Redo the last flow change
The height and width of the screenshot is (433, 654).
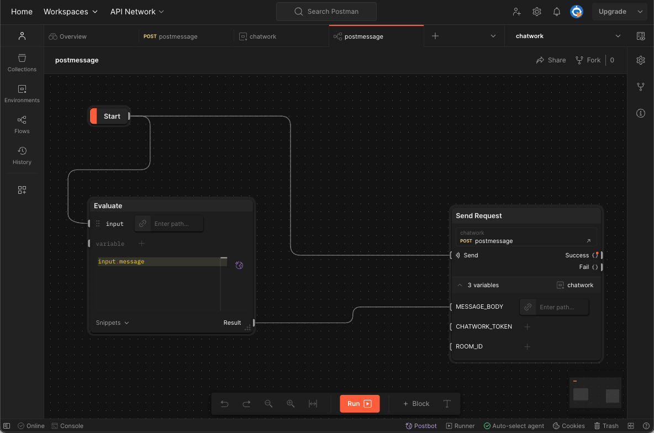[246, 404]
